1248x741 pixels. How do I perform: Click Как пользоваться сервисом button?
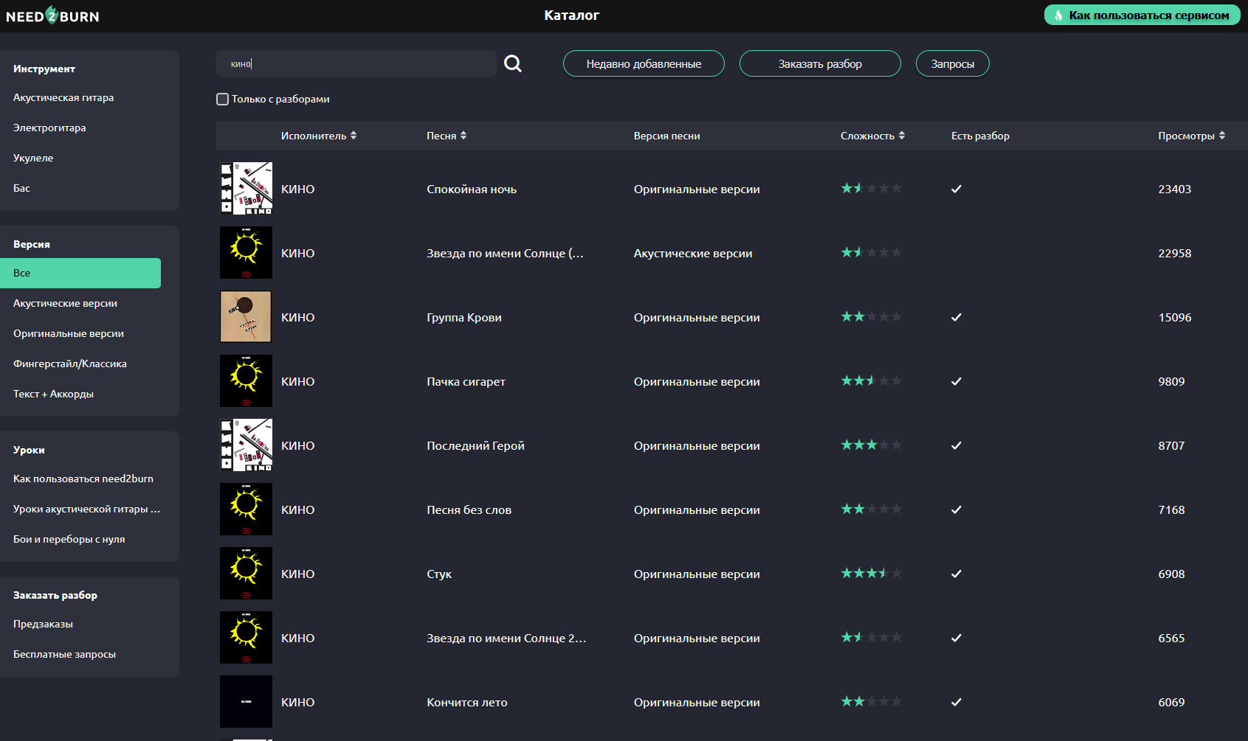click(1142, 15)
